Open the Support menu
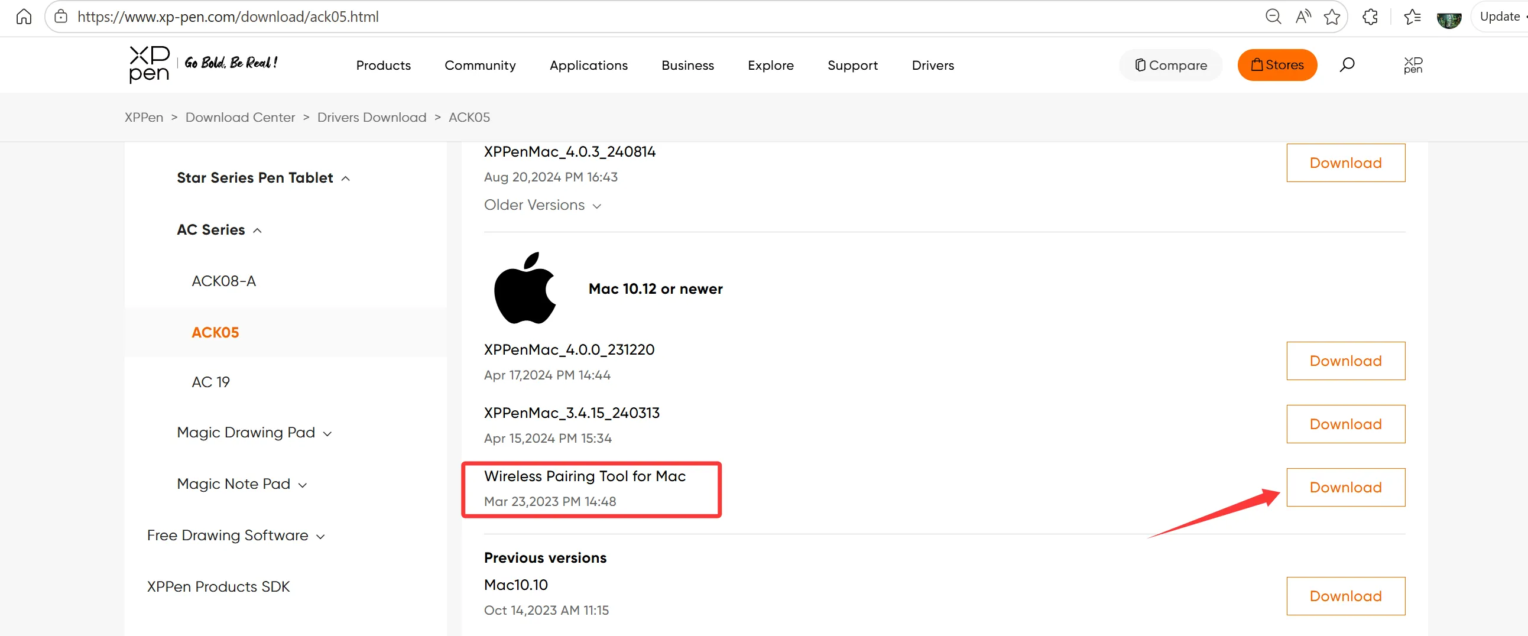Viewport: 1528px width, 636px height. (x=852, y=65)
